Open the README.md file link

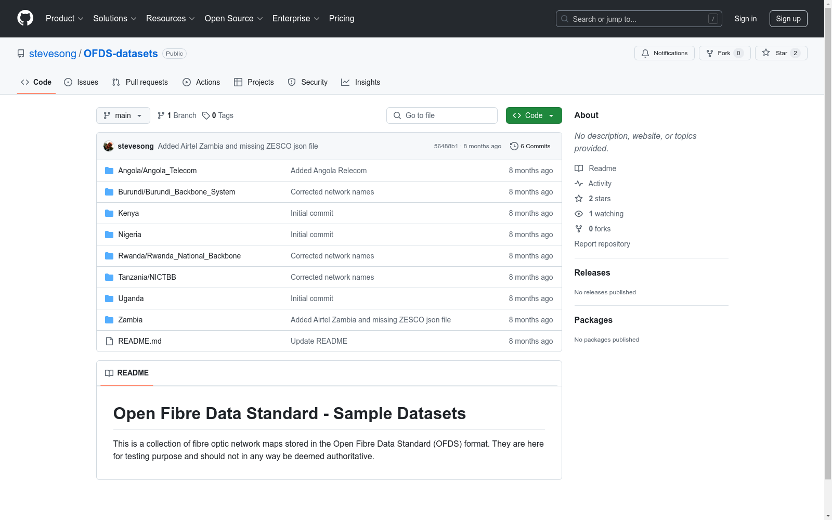coord(140,341)
